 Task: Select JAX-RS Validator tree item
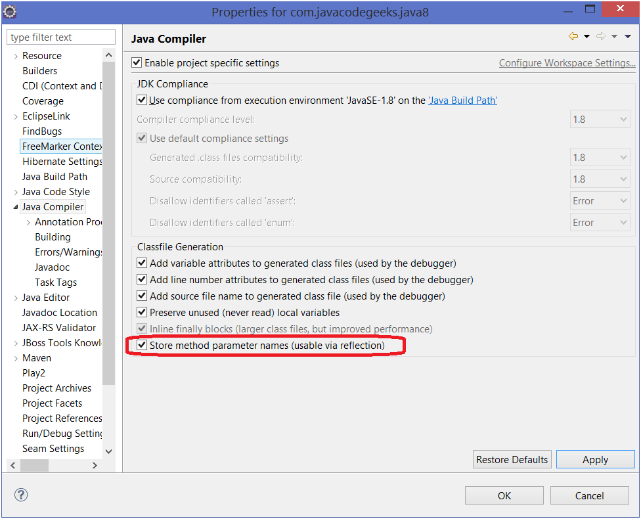click(x=59, y=328)
